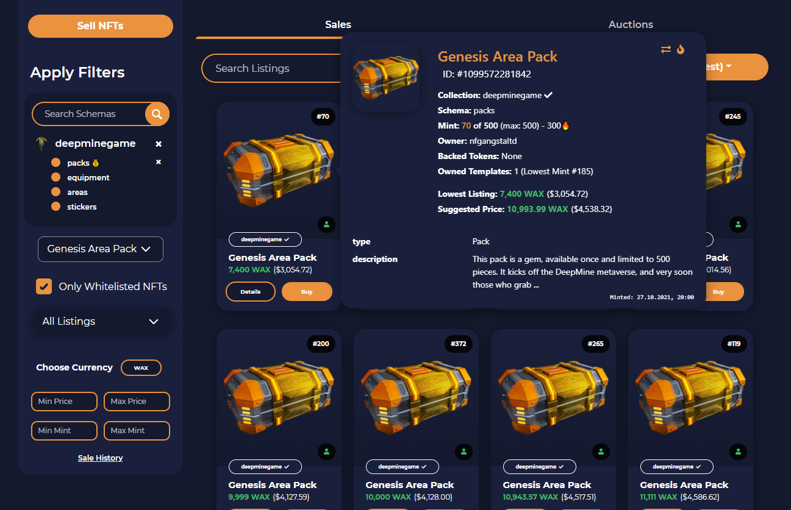
Task: Click the Sell NFTs button
Action: (101, 26)
